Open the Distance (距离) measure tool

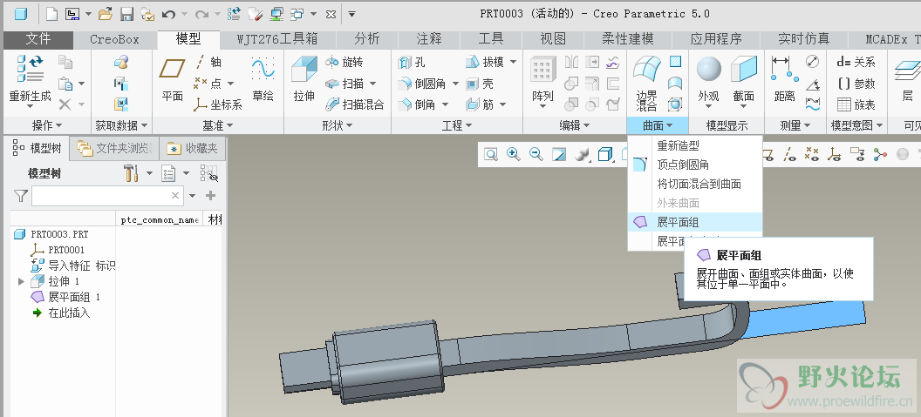(784, 78)
